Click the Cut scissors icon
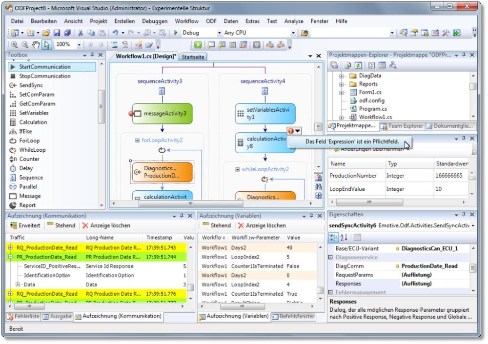 [81, 33]
